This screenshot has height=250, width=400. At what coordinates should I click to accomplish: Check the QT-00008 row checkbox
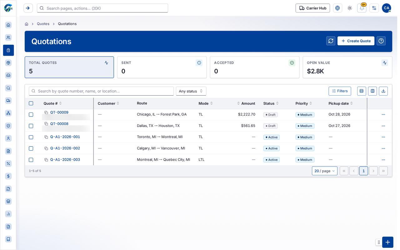tap(31, 126)
